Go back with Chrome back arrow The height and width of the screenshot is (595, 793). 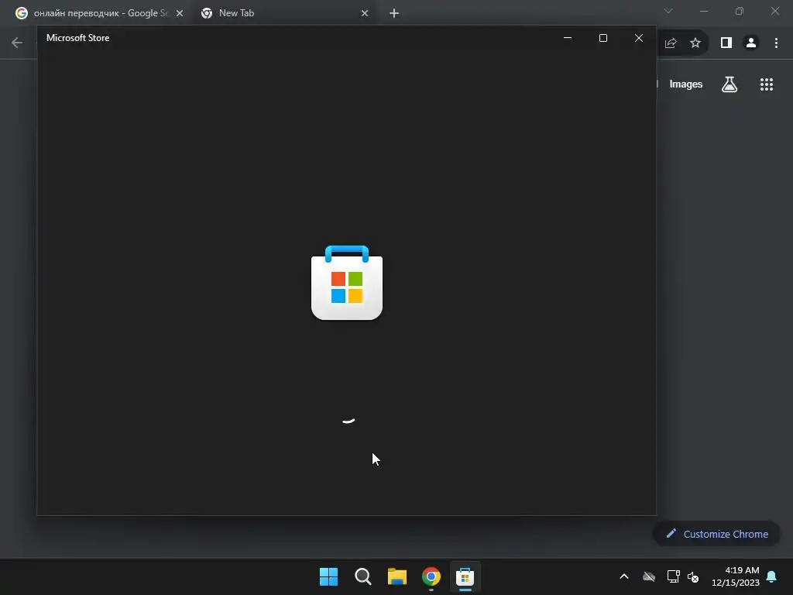point(17,43)
